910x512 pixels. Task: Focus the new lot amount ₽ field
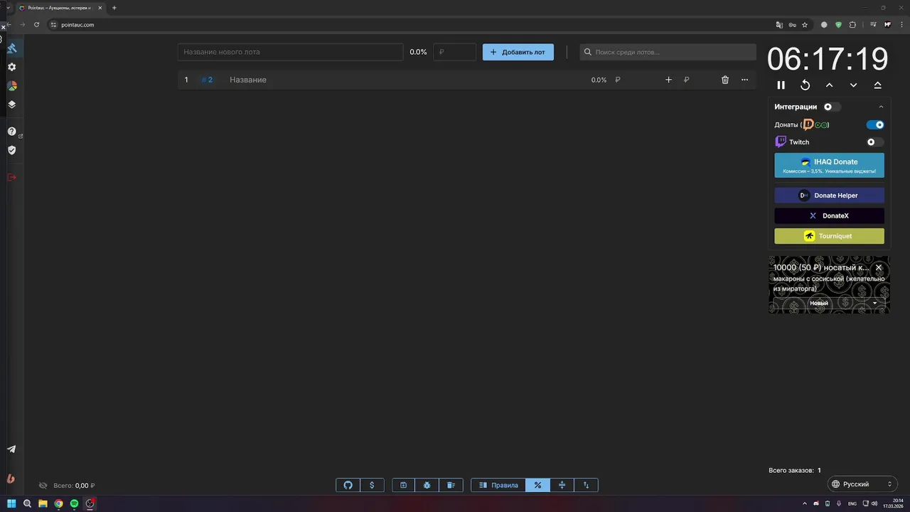tap(455, 52)
